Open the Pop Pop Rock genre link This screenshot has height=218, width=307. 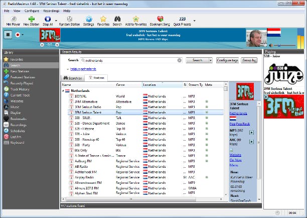(240, 124)
